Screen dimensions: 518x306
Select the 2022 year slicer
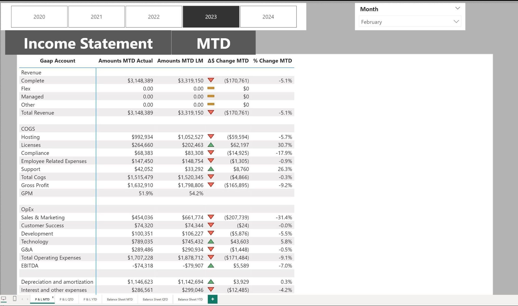[154, 17]
